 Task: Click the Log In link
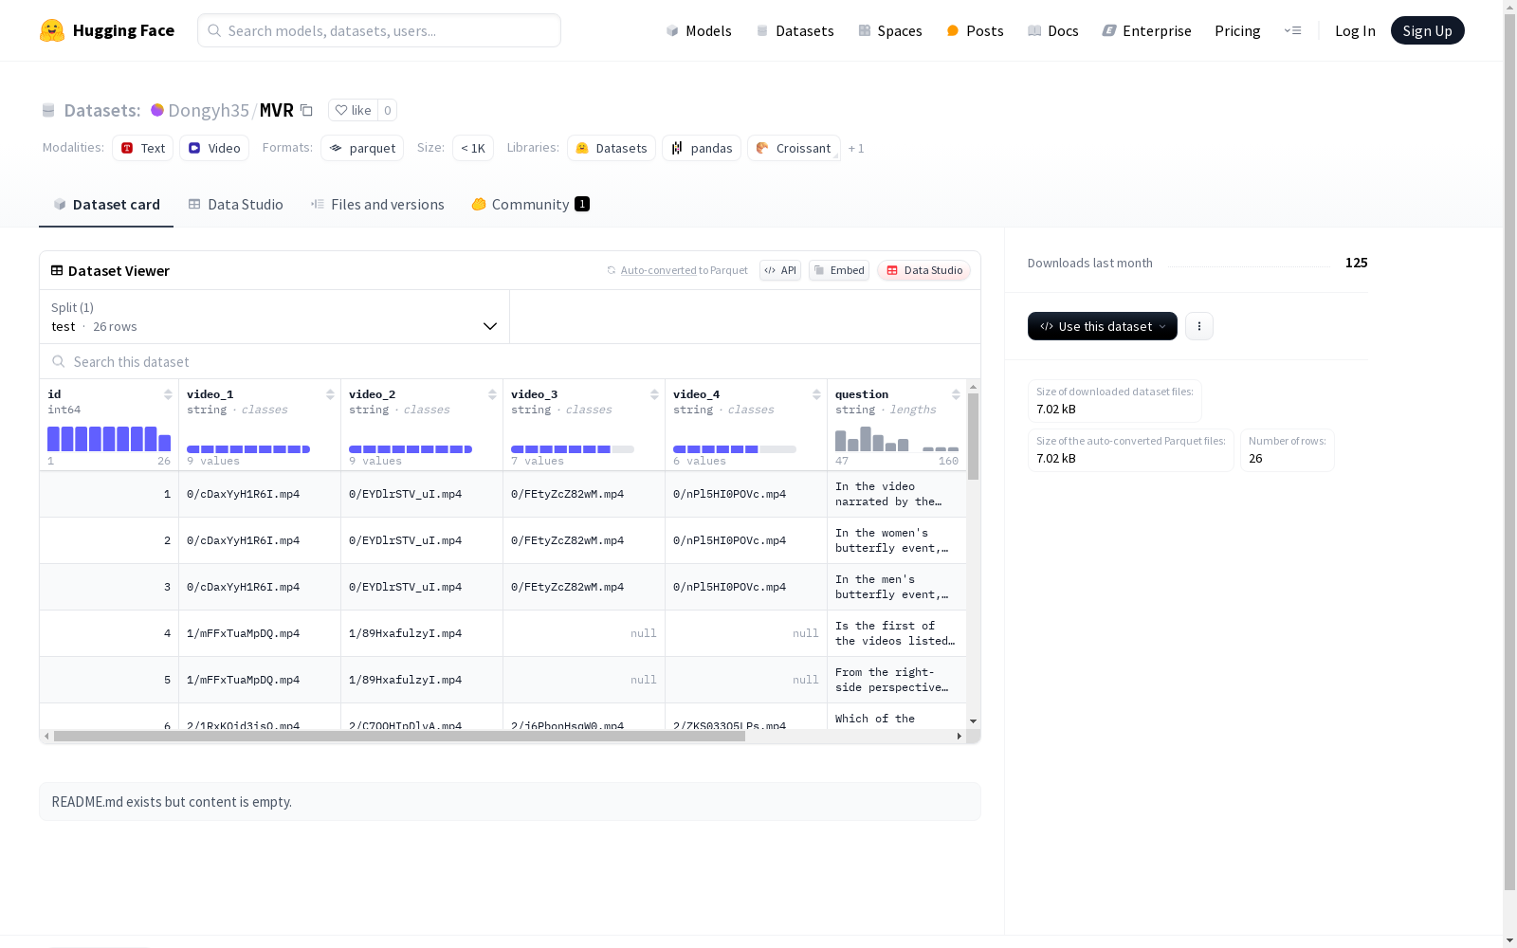pyautogui.click(x=1355, y=30)
